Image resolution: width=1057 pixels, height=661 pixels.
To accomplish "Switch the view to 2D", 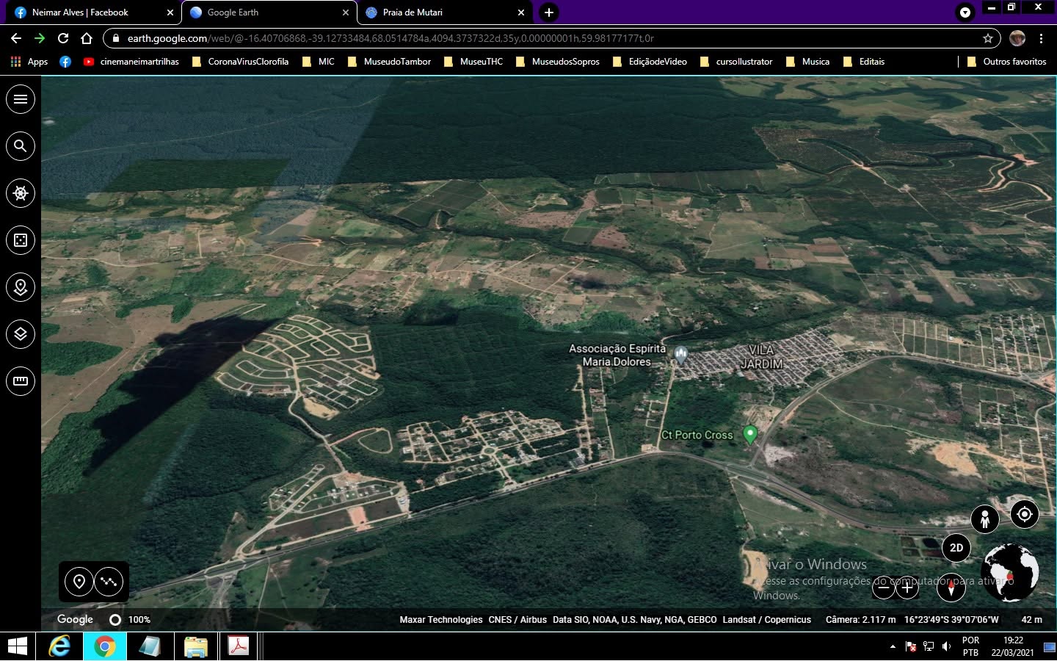I will pyautogui.click(x=956, y=548).
